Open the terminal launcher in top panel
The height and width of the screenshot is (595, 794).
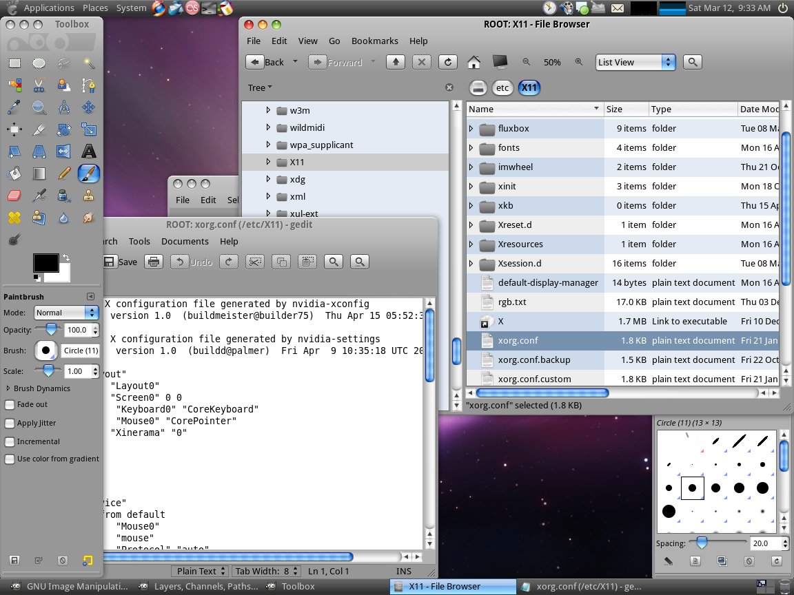208,8
